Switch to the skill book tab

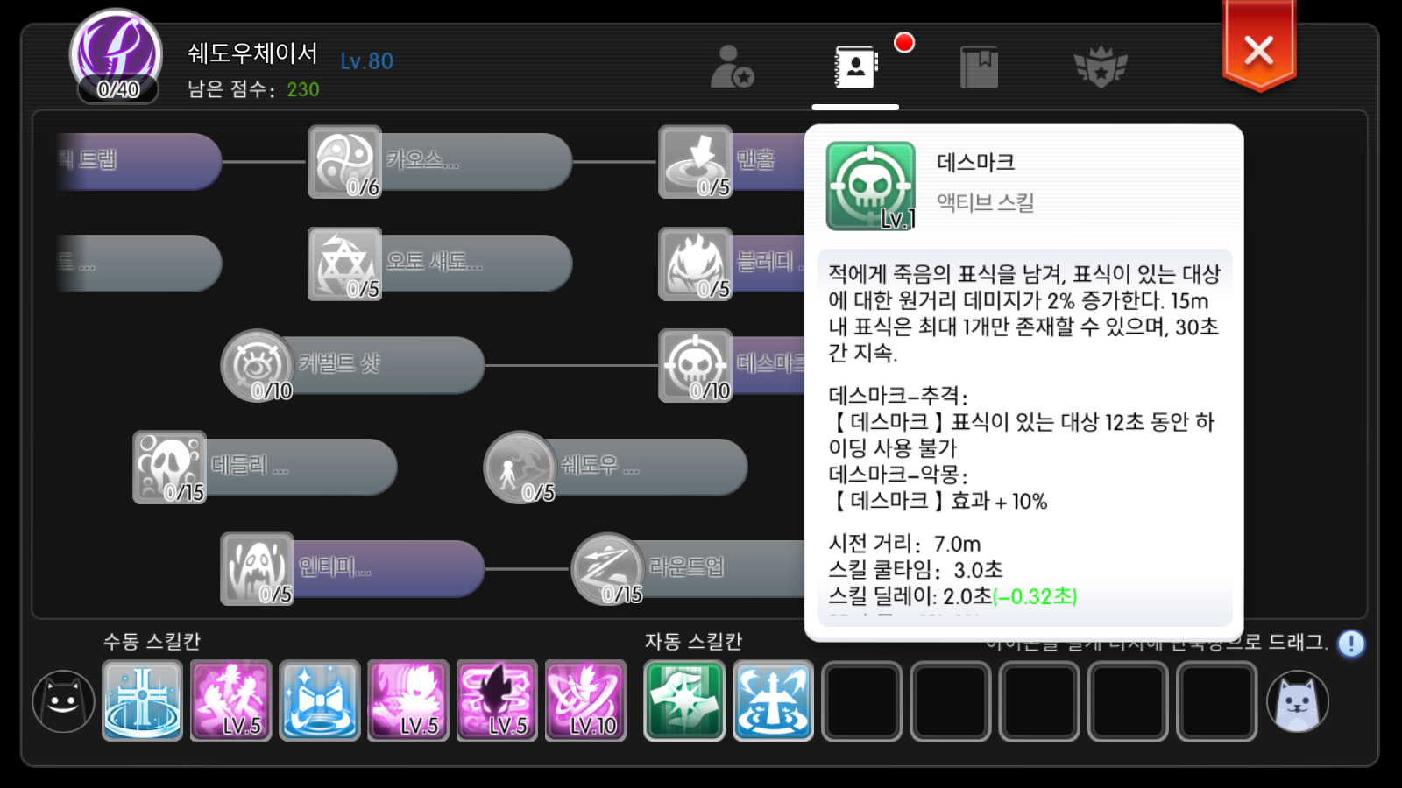click(x=856, y=67)
